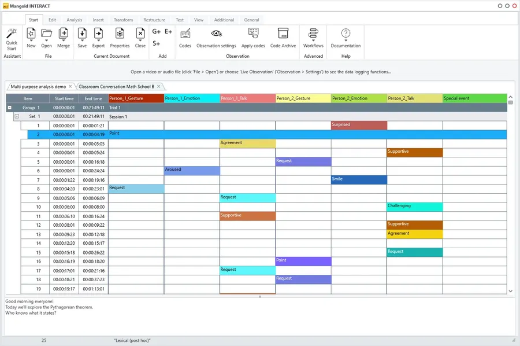Click the Apply codes icon
520x346 pixels.
[x=253, y=34]
